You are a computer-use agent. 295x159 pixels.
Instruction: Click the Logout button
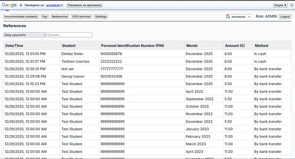(x=285, y=17)
